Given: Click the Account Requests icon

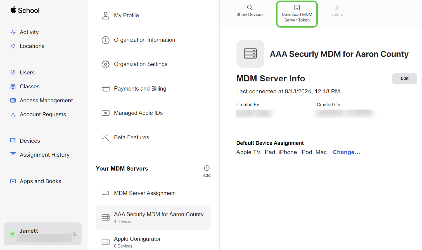Looking at the screenshot, I should click(x=13, y=115).
